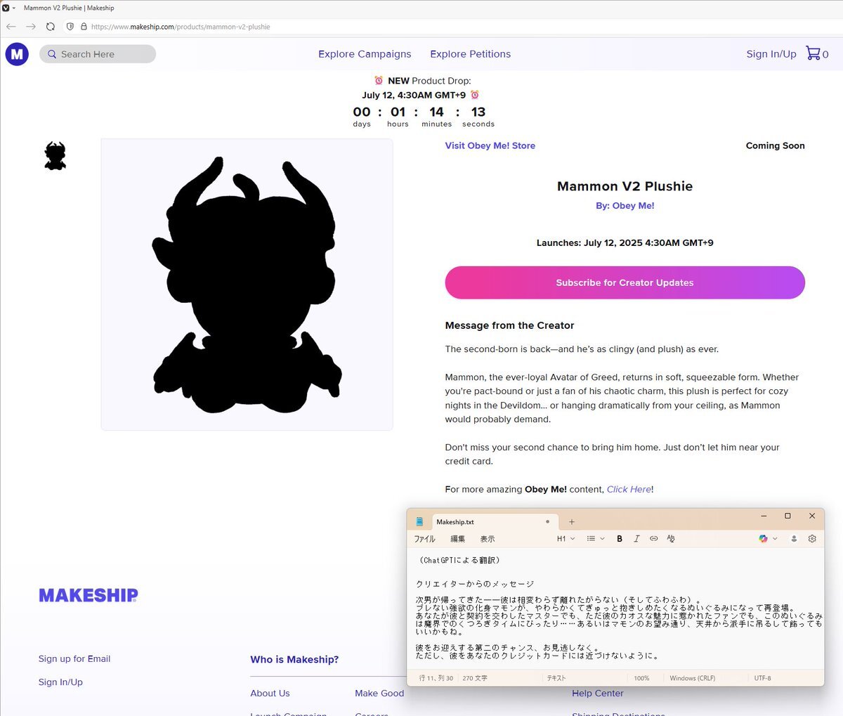Click the UTF-8 encoding indicator
843x716 pixels.
pyautogui.click(x=762, y=678)
